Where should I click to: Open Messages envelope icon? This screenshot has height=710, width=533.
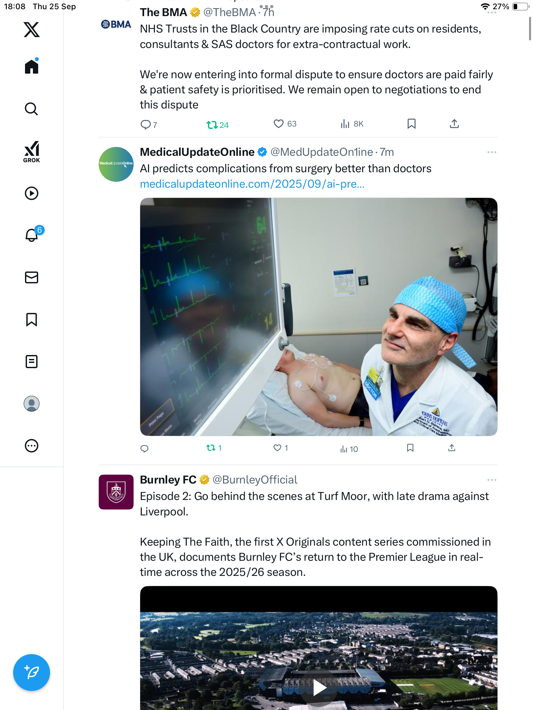(x=32, y=277)
